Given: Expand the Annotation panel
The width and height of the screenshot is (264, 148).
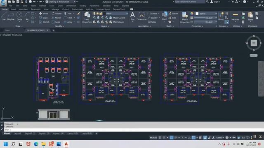Looking at the screenshot, I should pos(144,26).
